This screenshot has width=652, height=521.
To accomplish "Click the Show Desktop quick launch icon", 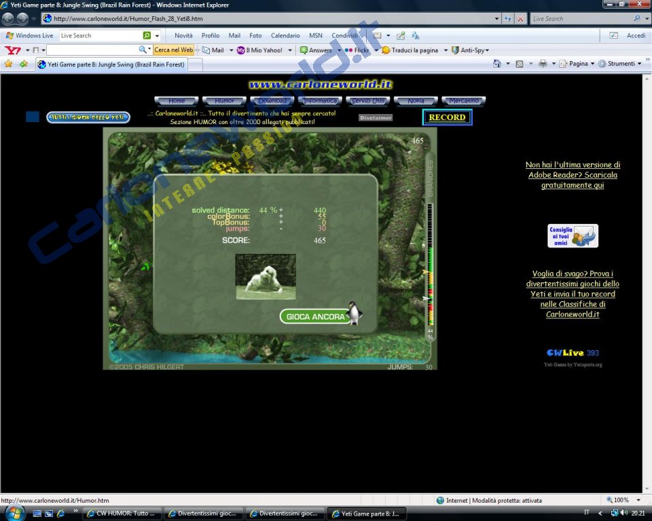I will click(x=37, y=514).
